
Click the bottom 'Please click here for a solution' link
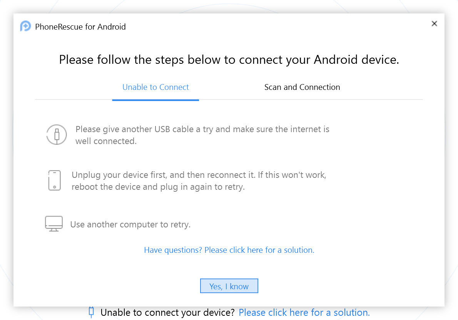coord(304,312)
